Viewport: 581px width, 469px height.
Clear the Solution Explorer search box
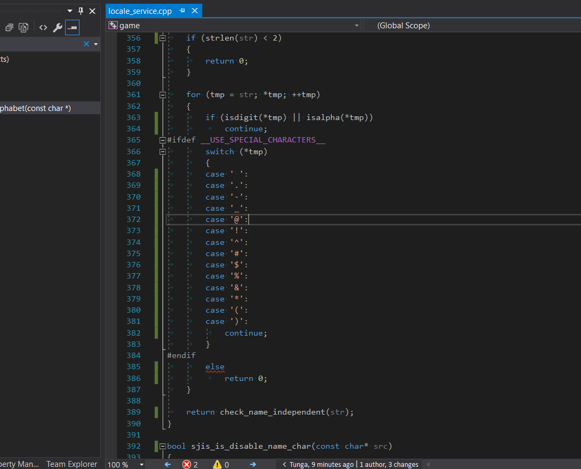(x=86, y=44)
